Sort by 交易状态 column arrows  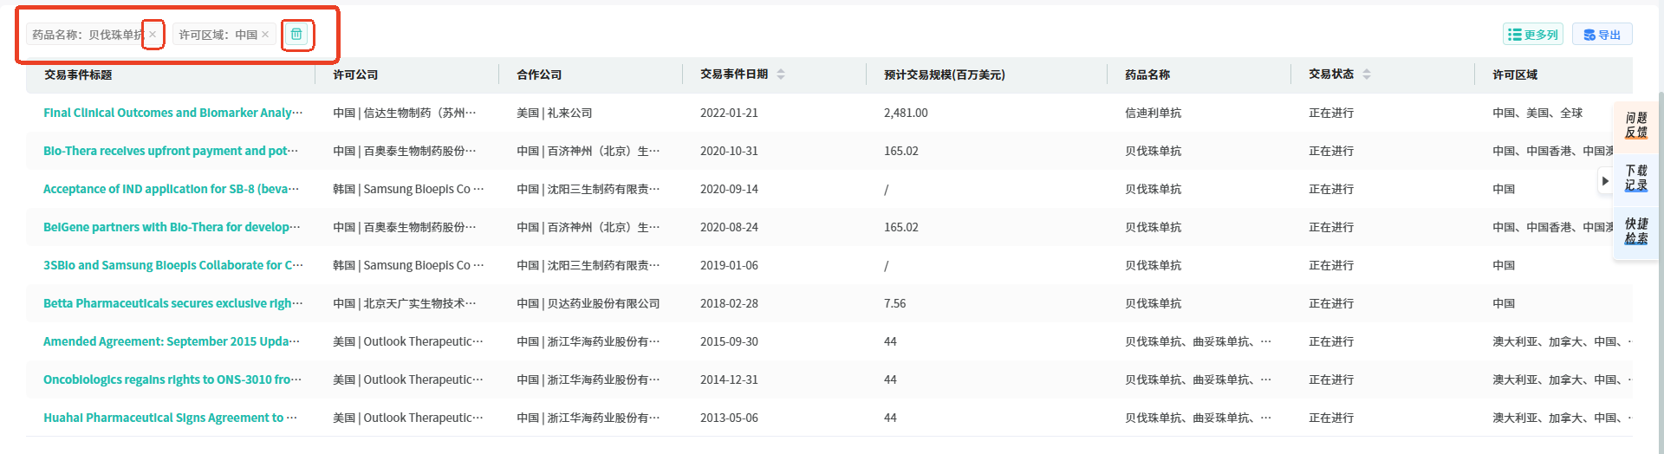point(1367,75)
